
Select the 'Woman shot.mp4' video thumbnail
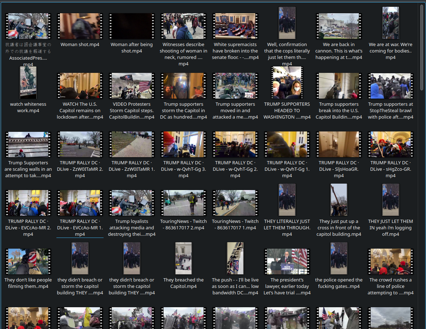coord(80,26)
